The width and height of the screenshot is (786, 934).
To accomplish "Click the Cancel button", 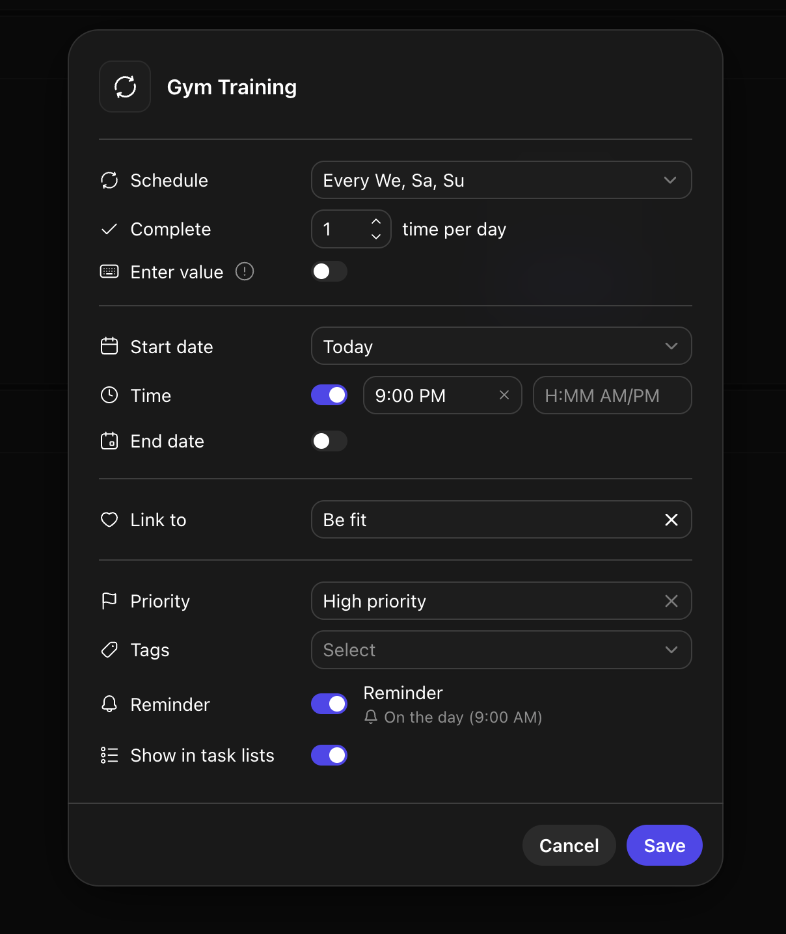I will point(569,846).
